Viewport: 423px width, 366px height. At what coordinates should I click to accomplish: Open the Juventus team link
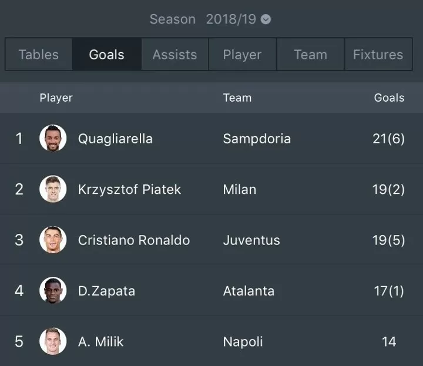(x=251, y=240)
